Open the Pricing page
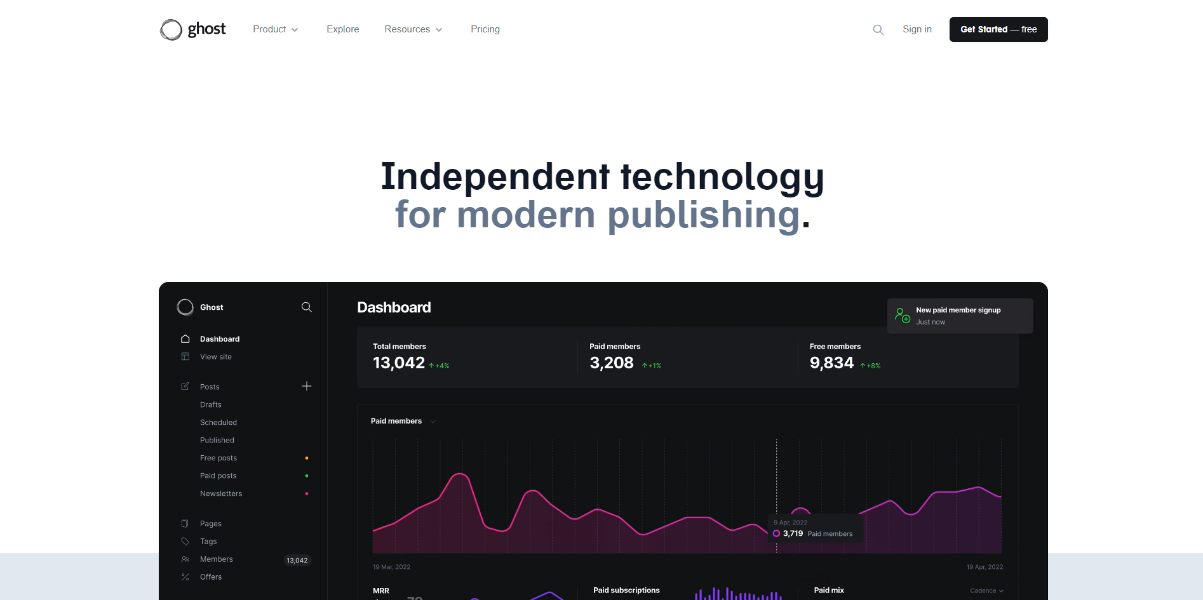Viewport: 1203px width, 600px height. [485, 29]
